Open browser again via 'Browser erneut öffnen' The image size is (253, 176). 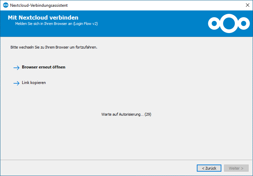pyautogui.click(x=43, y=67)
